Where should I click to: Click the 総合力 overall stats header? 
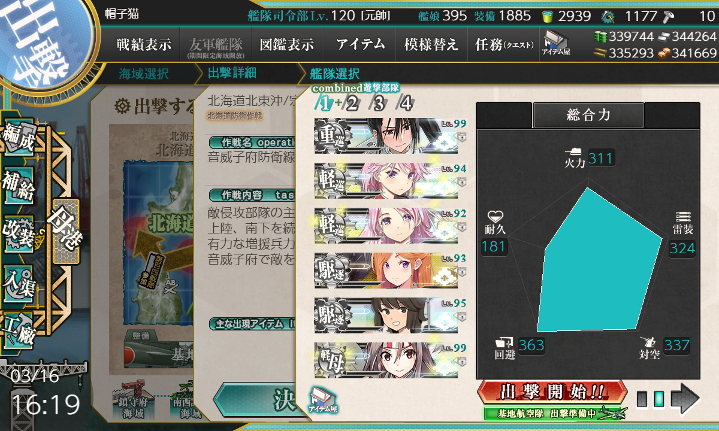tap(588, 115)
